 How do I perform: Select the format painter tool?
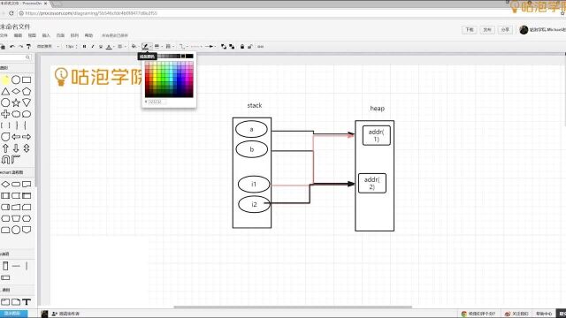(x=28, y=47)
